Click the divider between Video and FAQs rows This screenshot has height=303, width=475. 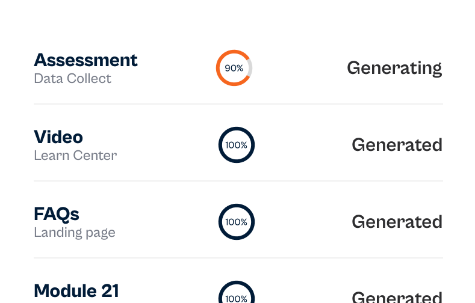[238, 181]
